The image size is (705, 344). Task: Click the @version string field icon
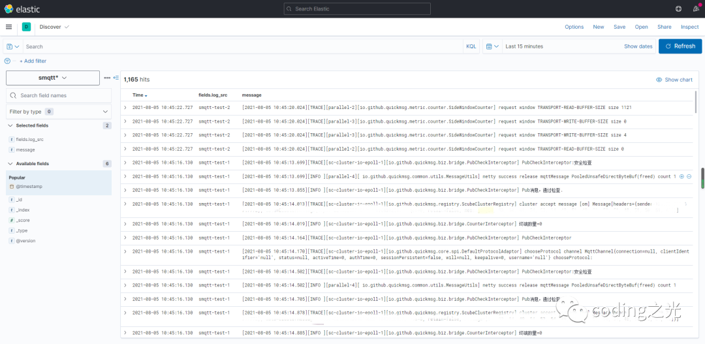point(11,241)
